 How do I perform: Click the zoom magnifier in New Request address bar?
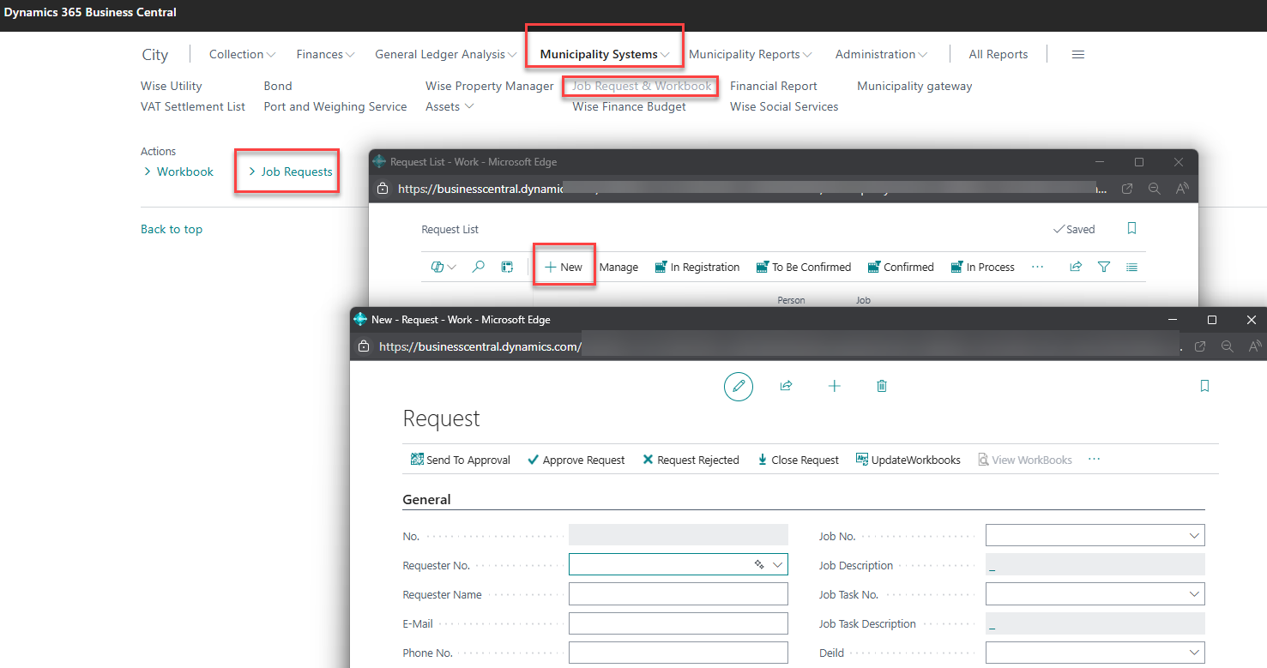[x=1228, y=346]
